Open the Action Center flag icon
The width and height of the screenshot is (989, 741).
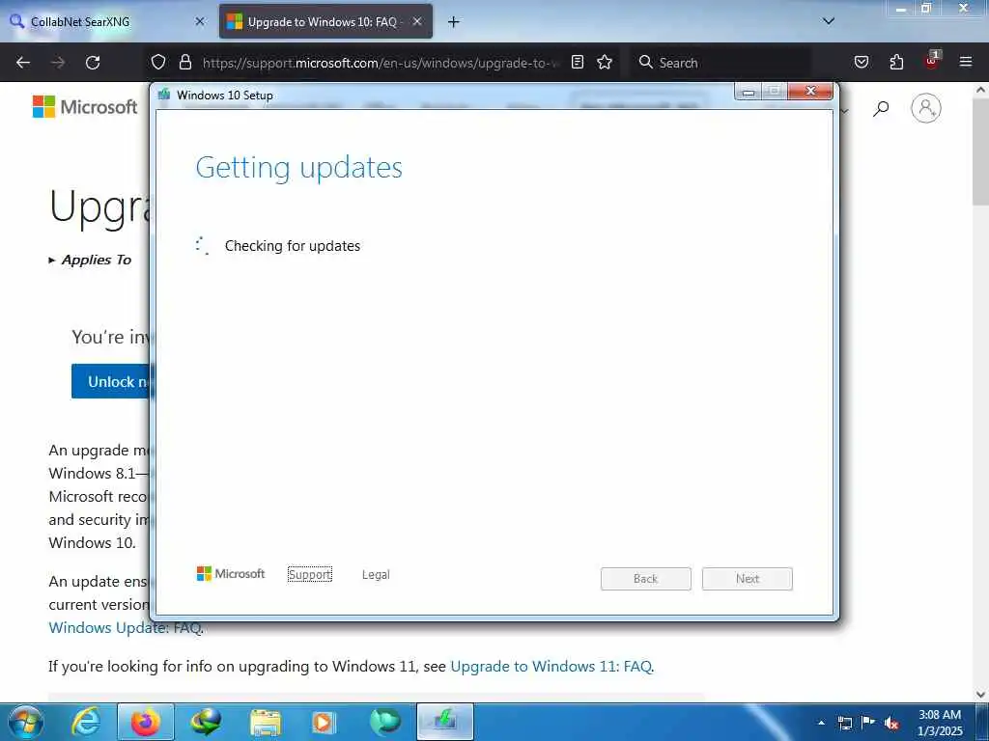click(x=868, y=722)
